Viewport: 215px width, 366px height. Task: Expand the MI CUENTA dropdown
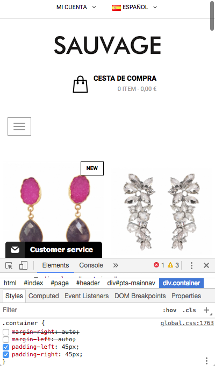tap(76, 7)
